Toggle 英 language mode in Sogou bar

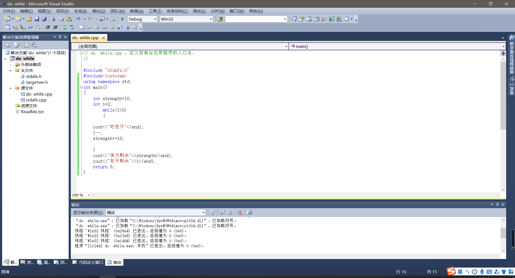(x=460, y=272)
